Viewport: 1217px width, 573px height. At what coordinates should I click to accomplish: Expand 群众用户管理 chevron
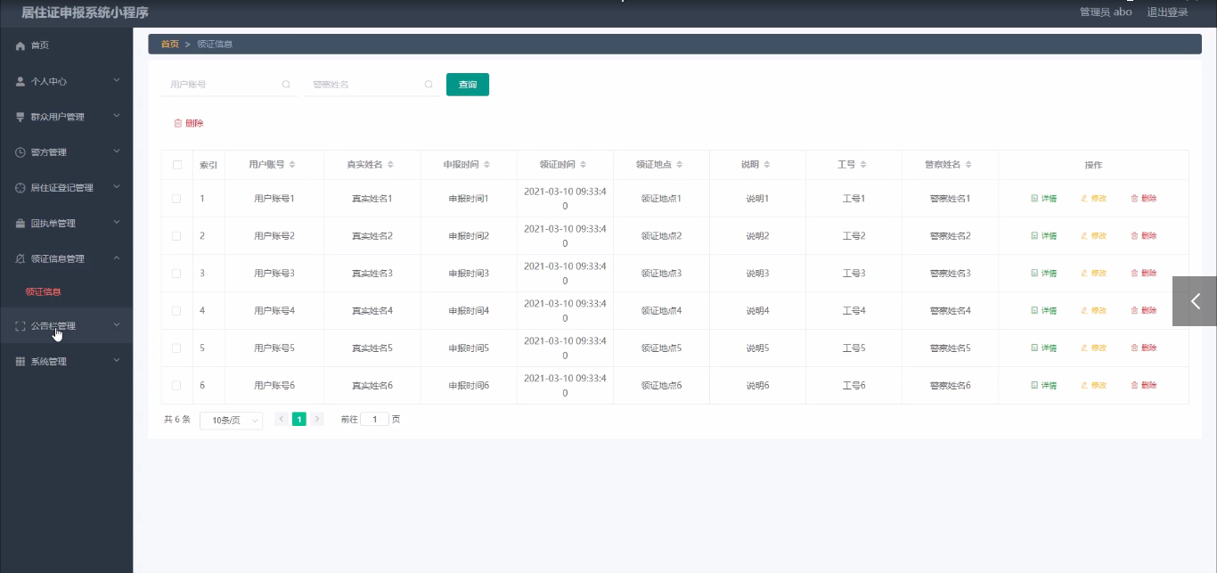pos(117,116)
